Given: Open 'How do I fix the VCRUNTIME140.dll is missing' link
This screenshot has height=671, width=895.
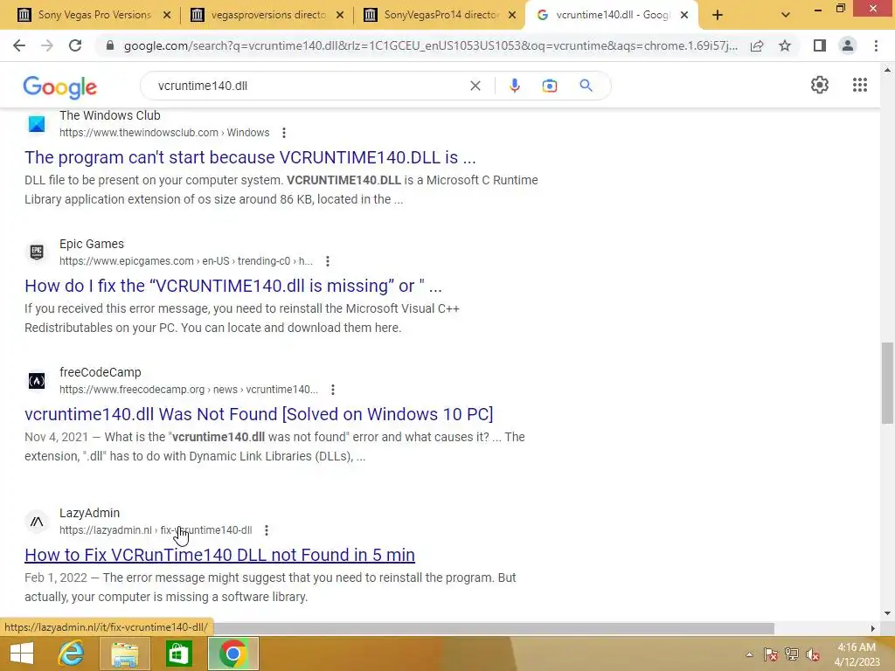Looking at the screenshot, I should pos(232,286).
